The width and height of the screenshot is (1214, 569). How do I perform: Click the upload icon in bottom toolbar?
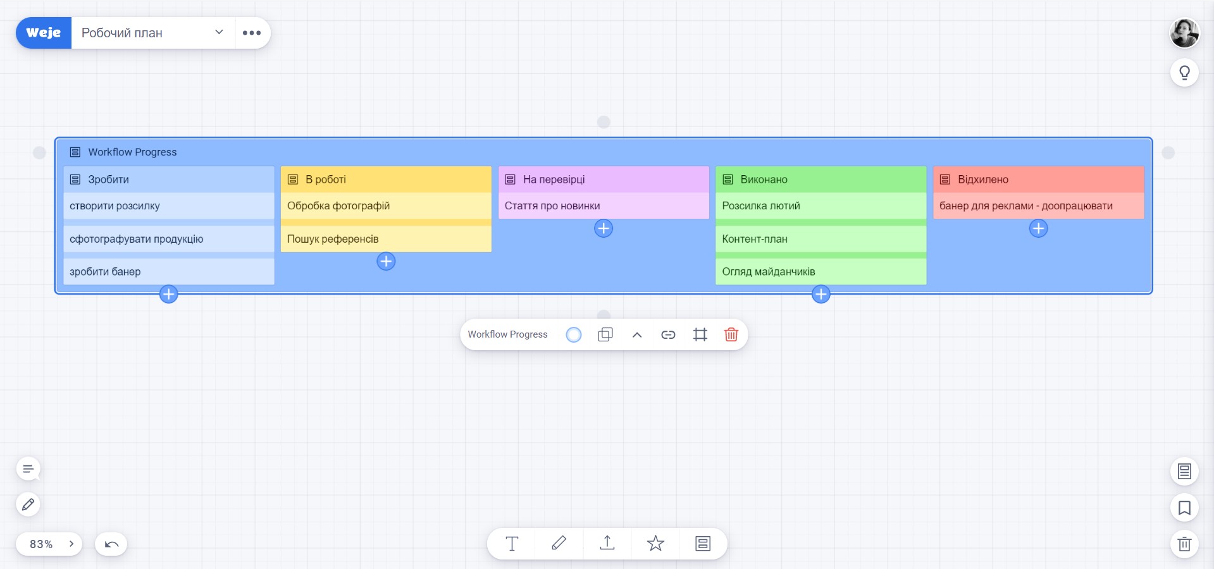pos(607,544)
